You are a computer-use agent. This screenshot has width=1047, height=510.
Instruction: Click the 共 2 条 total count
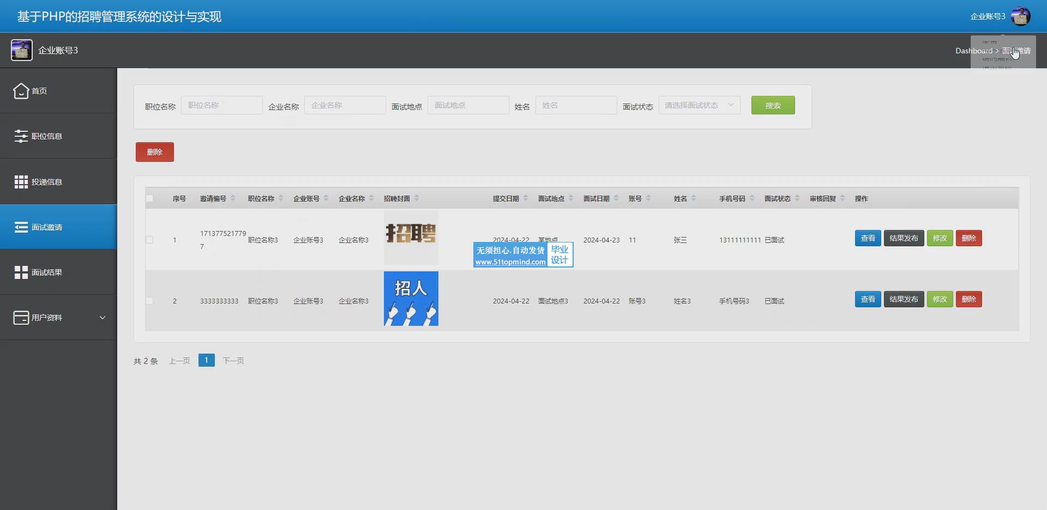[x=146, y=361]
